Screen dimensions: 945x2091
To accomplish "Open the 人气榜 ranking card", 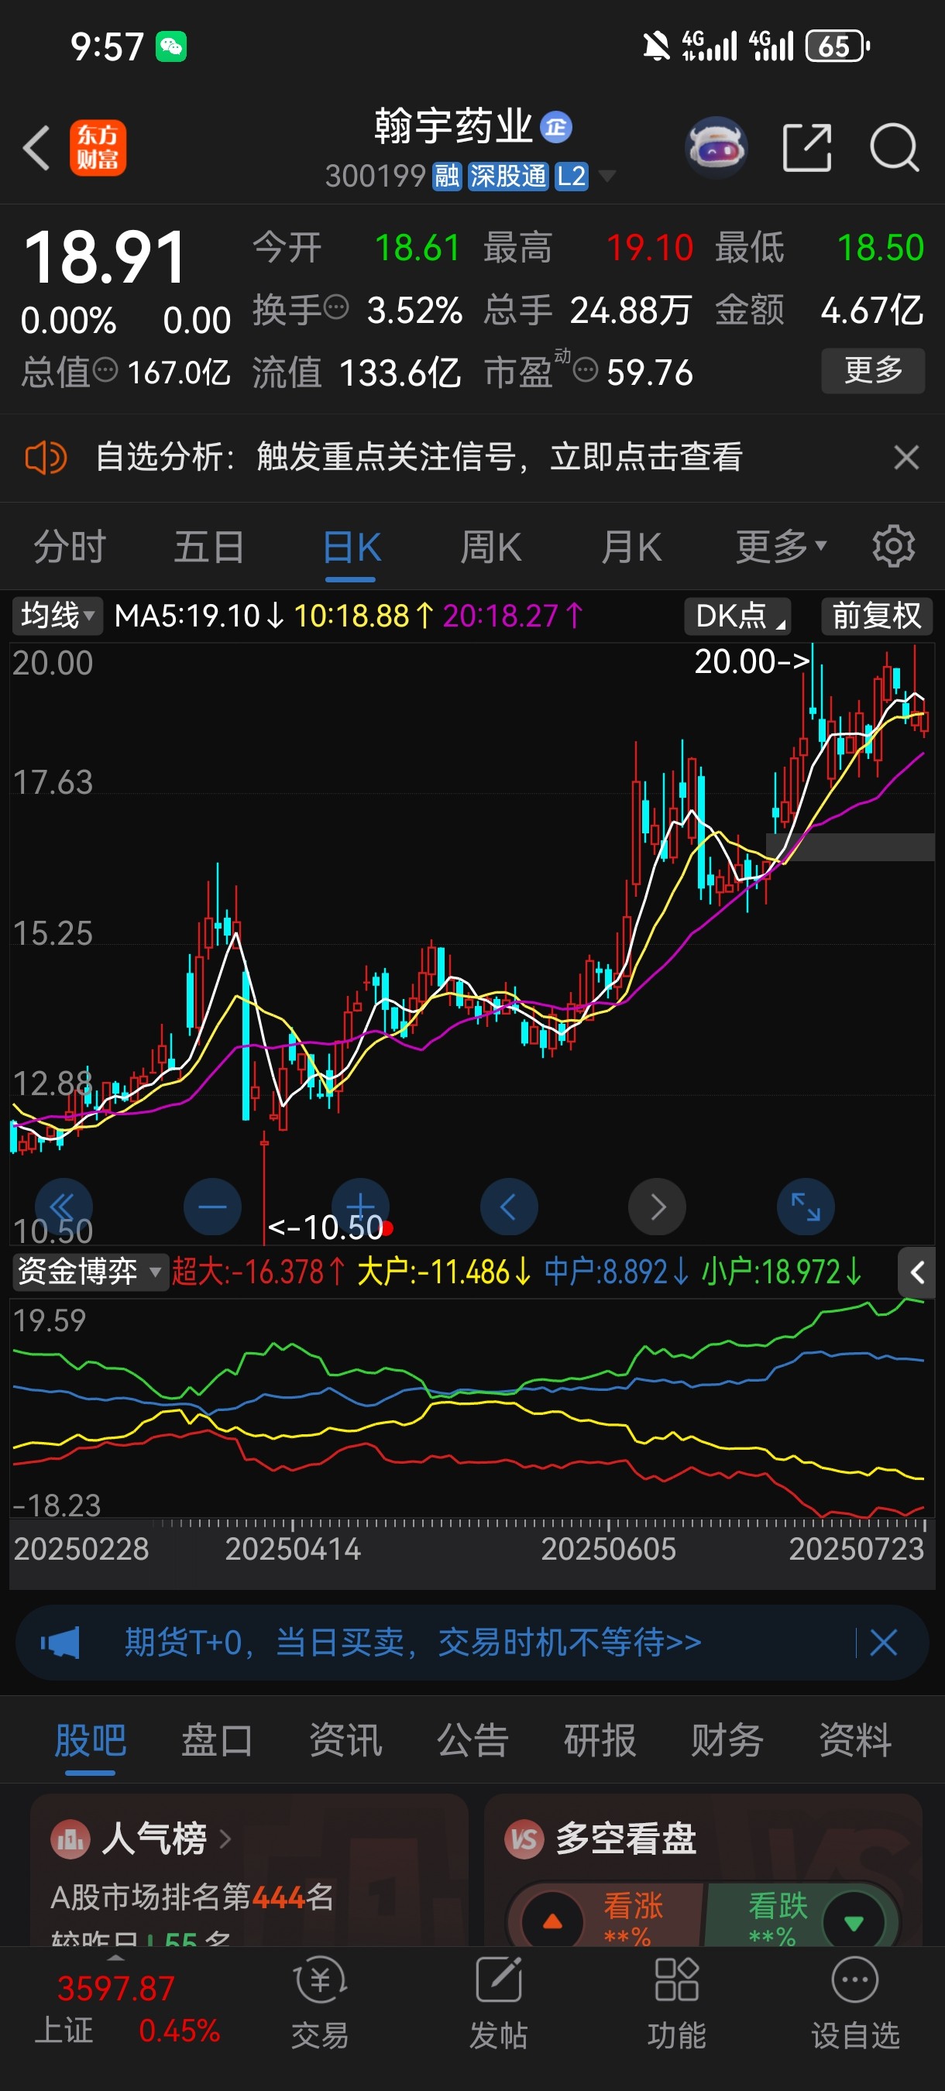I will click(x=249, y=1870).
